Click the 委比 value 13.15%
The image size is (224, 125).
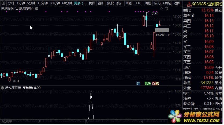click(x=207, y=10)
